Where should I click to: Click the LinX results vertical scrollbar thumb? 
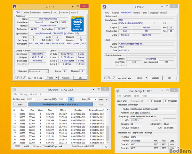pos(108,134)
